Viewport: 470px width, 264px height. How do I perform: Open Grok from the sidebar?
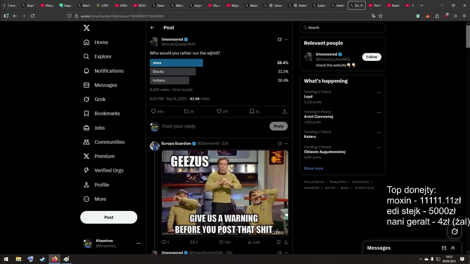[x=94, y=99]
